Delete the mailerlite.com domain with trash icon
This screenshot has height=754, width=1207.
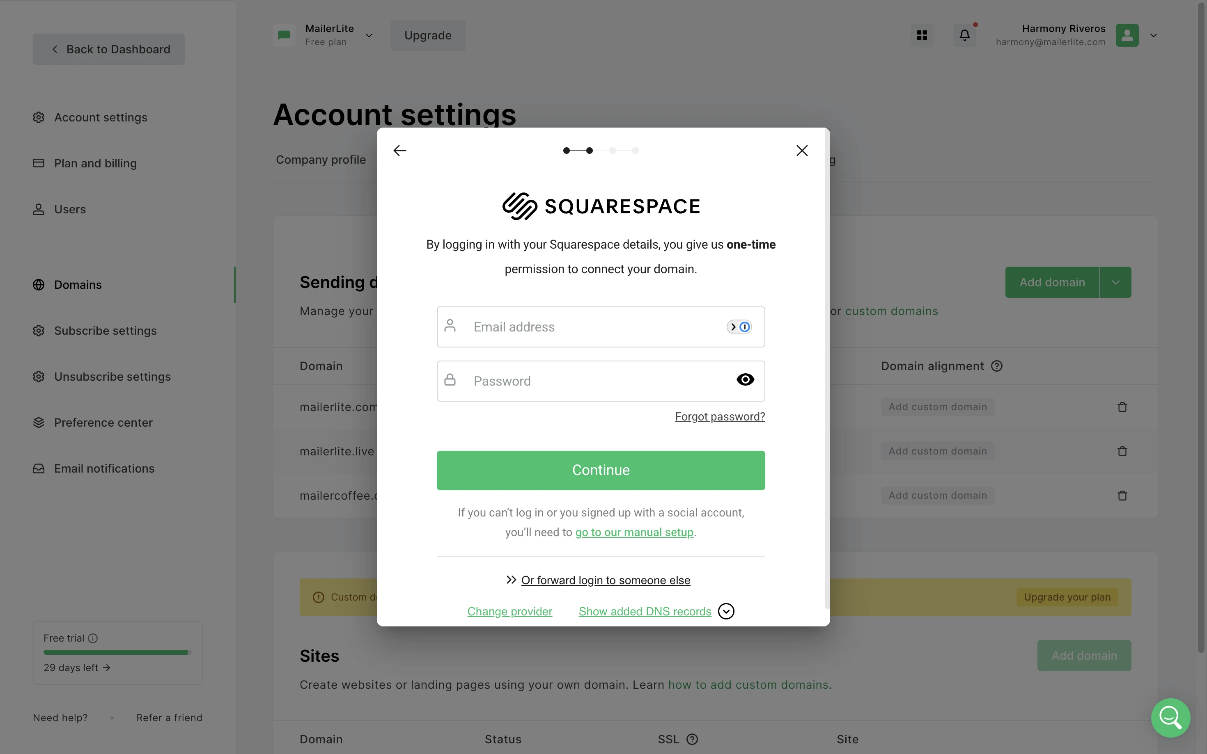point(1122,407)
